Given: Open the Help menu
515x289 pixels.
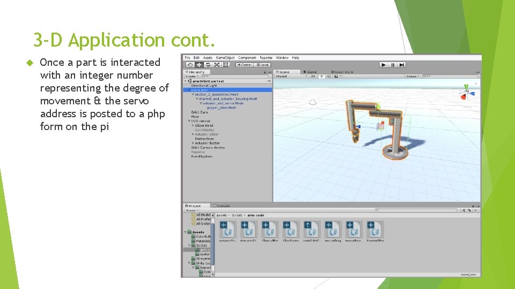Looking at the screenshot, I should 296,58.
